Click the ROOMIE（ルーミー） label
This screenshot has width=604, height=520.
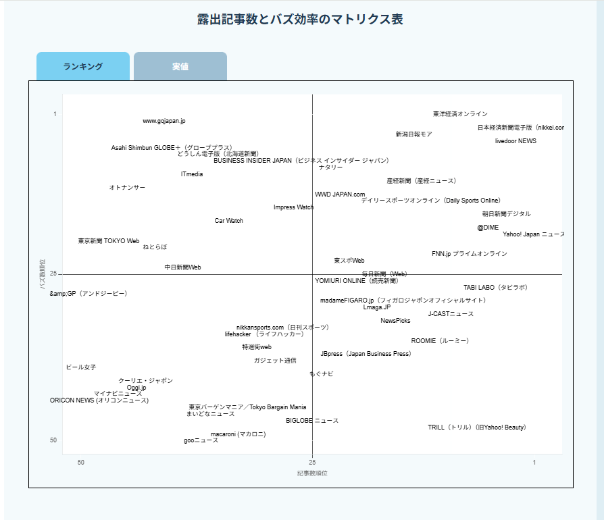(x=440, y=341)
